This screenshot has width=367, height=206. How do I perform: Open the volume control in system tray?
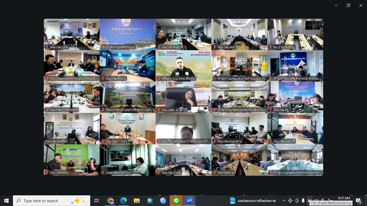click(316, 201)
